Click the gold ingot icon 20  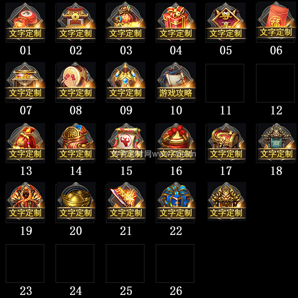[x=75, y=202]
